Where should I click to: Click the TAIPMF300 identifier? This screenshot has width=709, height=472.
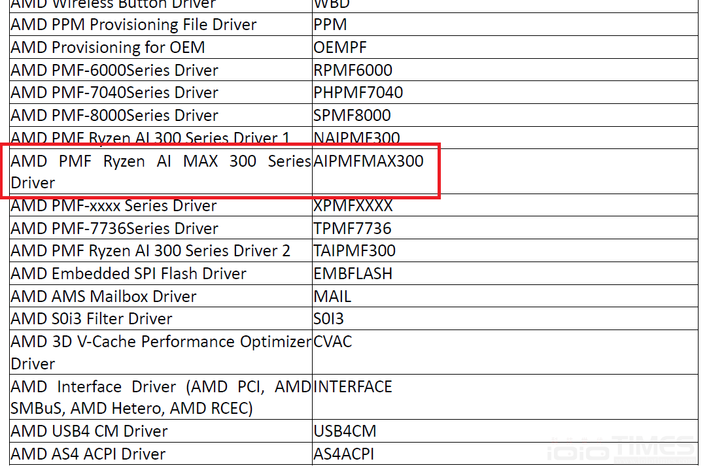(x=354, y=250)
